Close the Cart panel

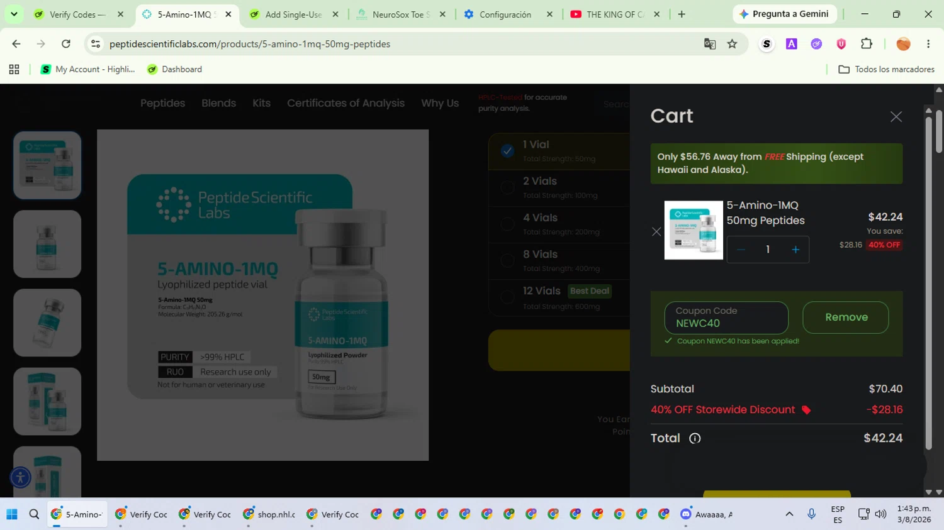click(896, 117)
